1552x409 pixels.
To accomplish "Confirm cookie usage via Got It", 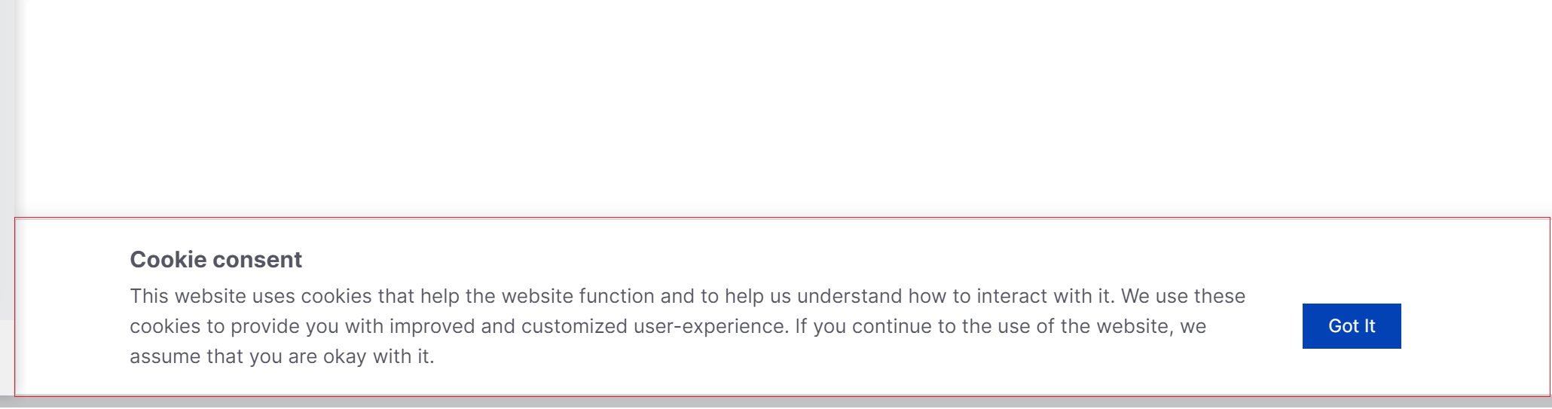I will coord(1352,326).
